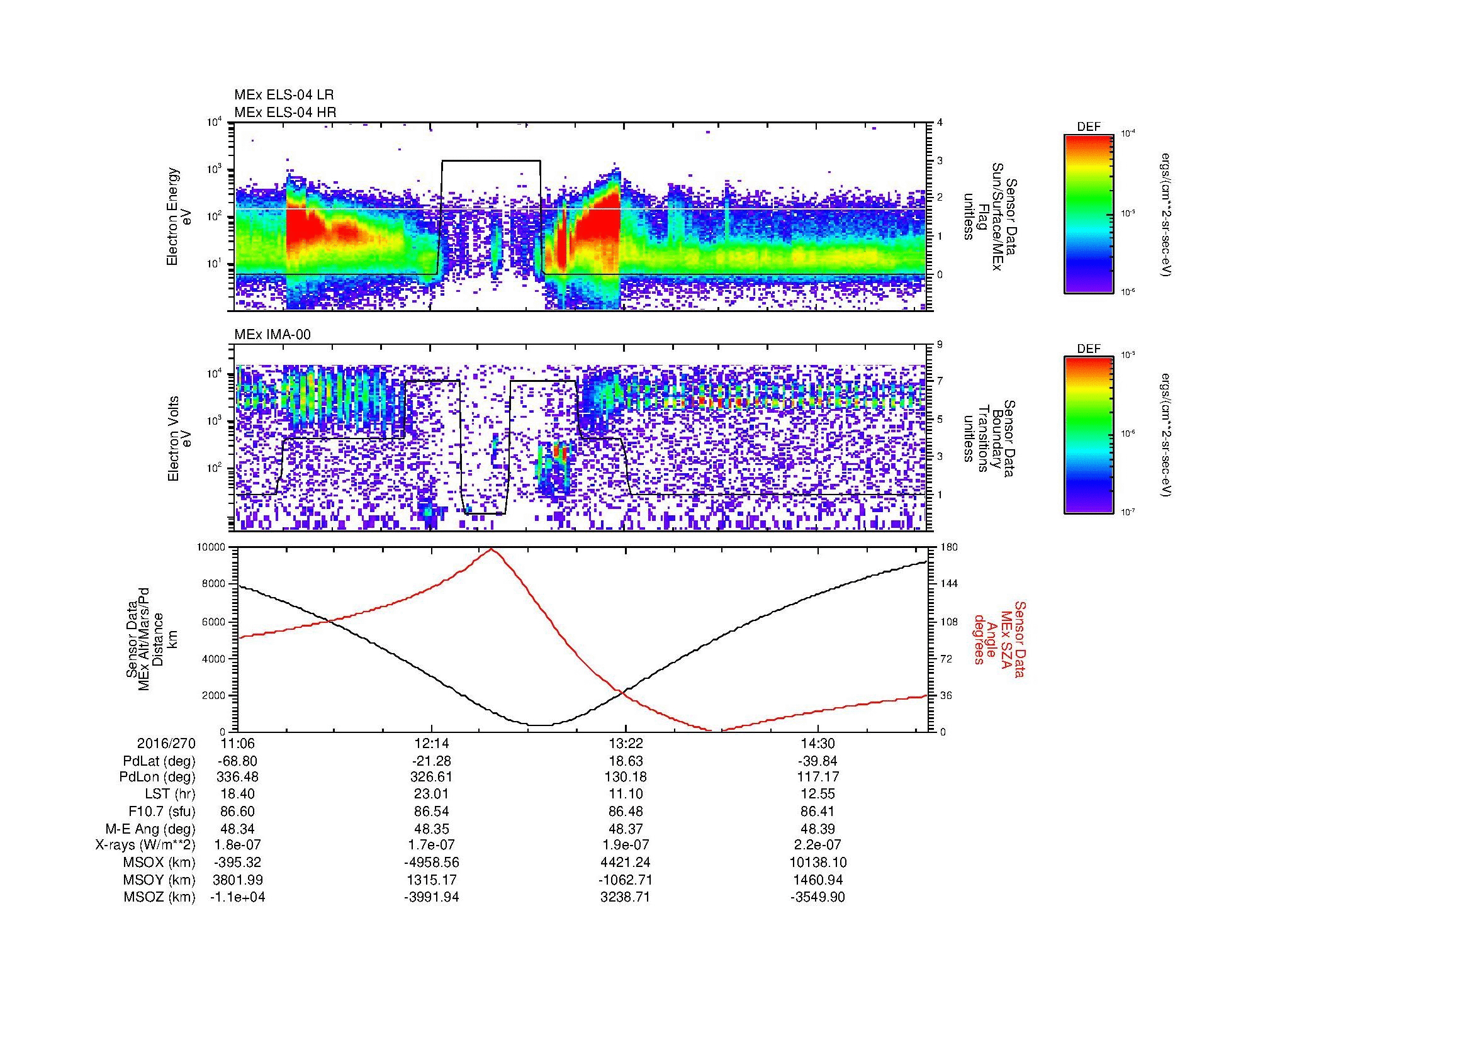Click the IMA color bar units label
Viewport: 1472px width, 1040px height.
[1167, 436]
